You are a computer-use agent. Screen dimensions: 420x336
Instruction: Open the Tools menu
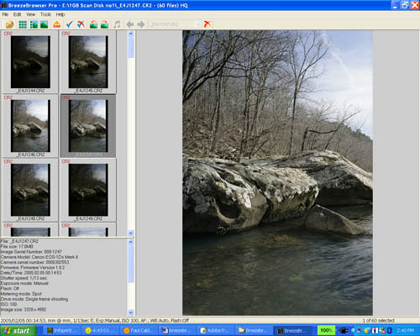click(45, 14)
